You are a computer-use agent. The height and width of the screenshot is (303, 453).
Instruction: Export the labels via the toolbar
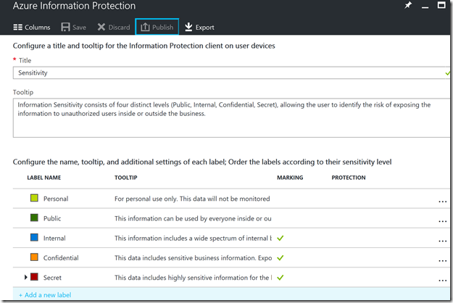click(x=189, y=28)
